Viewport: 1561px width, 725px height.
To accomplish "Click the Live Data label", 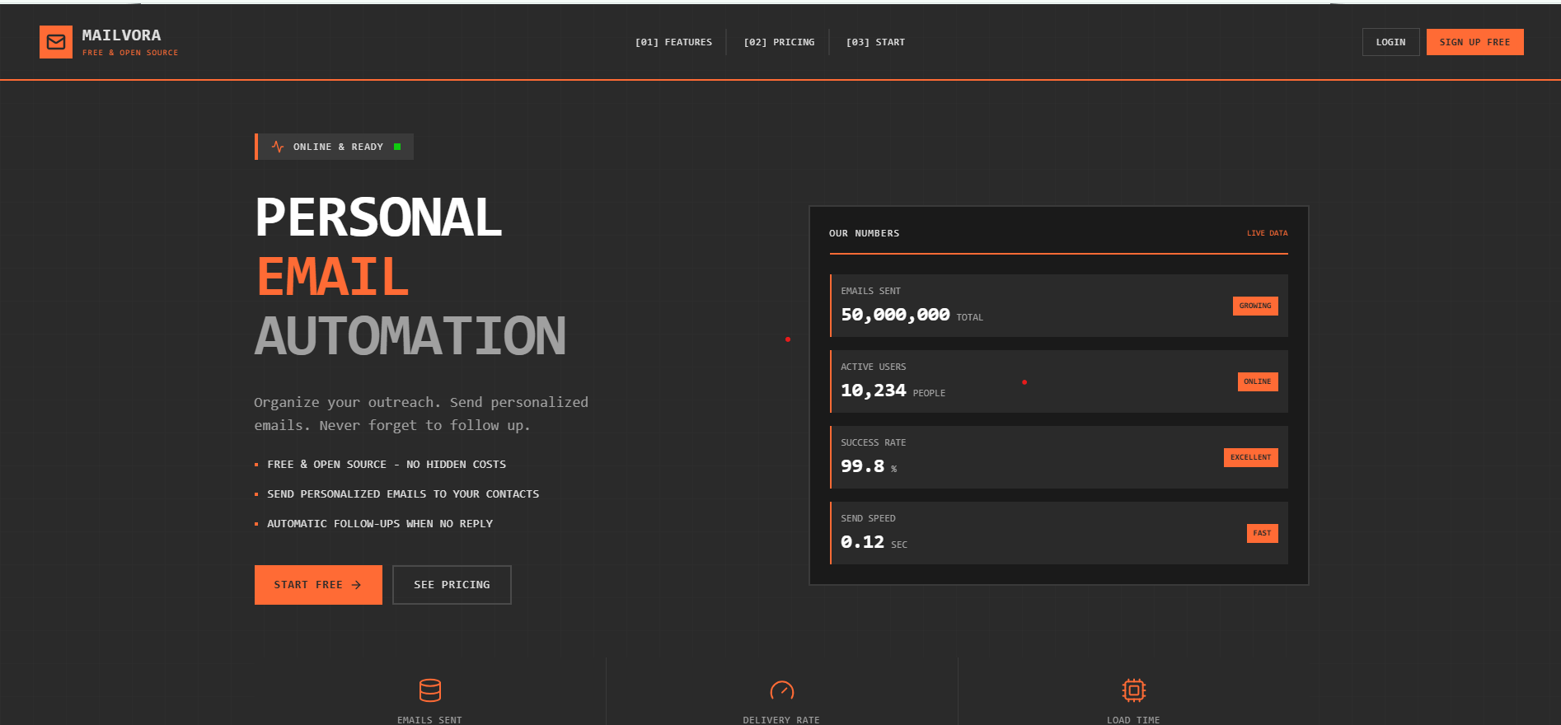I will tap(1267, 233).
